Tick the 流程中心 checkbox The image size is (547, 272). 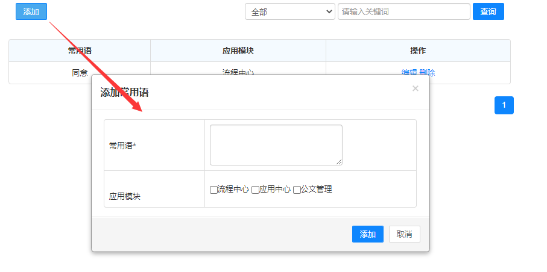pyautogui.click(x=213, y=190)
